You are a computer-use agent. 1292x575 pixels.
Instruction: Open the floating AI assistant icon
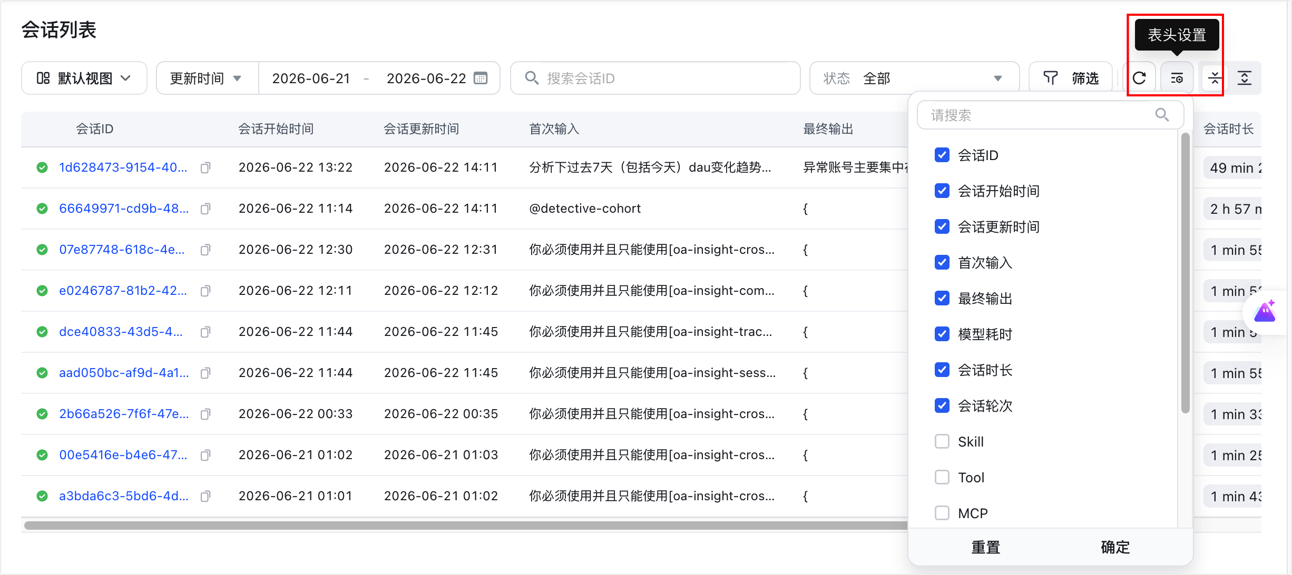[x=1265, y=312]
